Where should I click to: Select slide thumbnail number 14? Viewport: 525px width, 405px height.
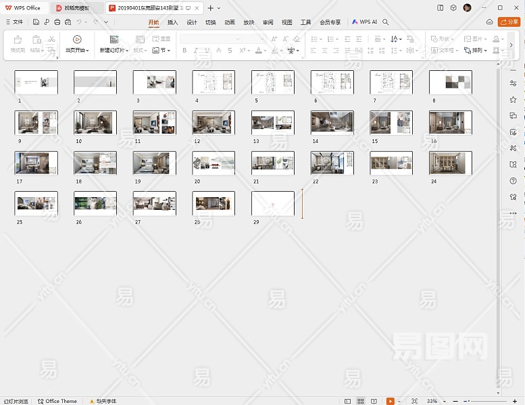(x=332, y=123)
